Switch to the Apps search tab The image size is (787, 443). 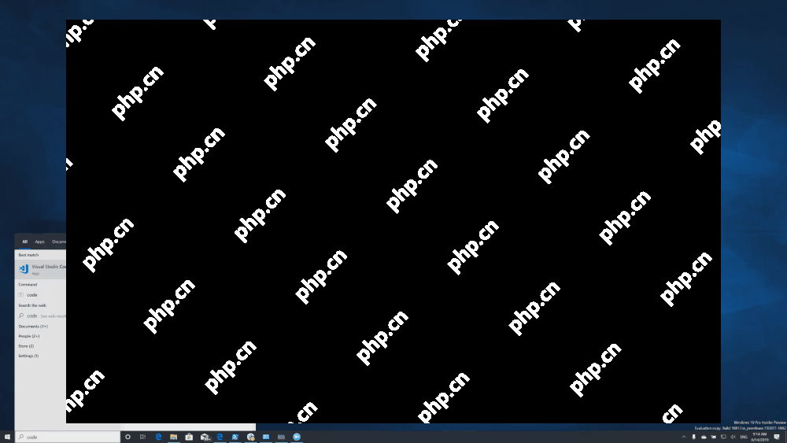point(39,242)
